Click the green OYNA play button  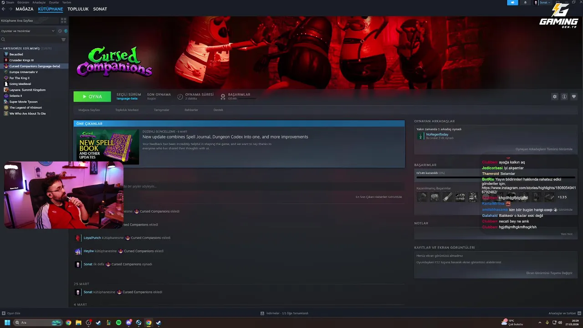92,97
